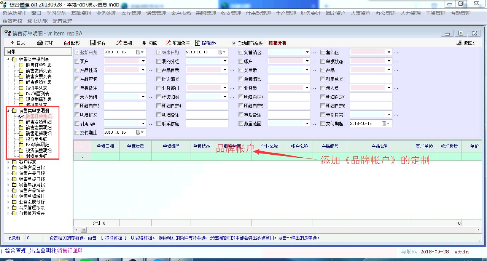Click the 保存 save disk icon
This screenshot has height=261, width=487.
93,43
